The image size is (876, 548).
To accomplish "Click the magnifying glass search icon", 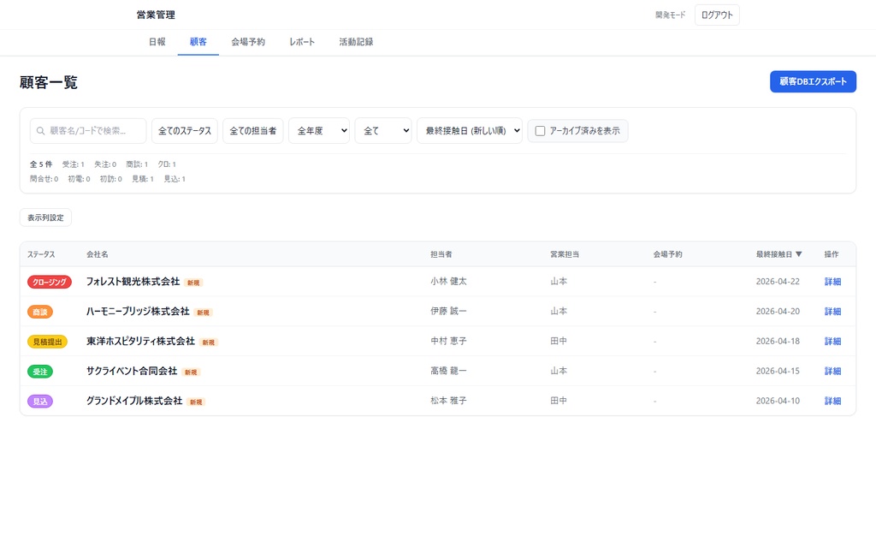I will 39,130.
